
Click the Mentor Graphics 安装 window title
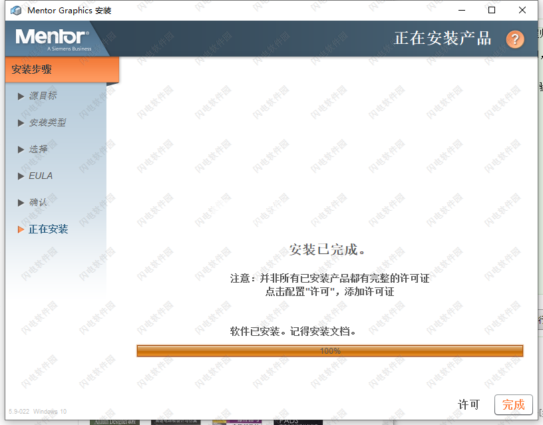click(x=69, y=11)
